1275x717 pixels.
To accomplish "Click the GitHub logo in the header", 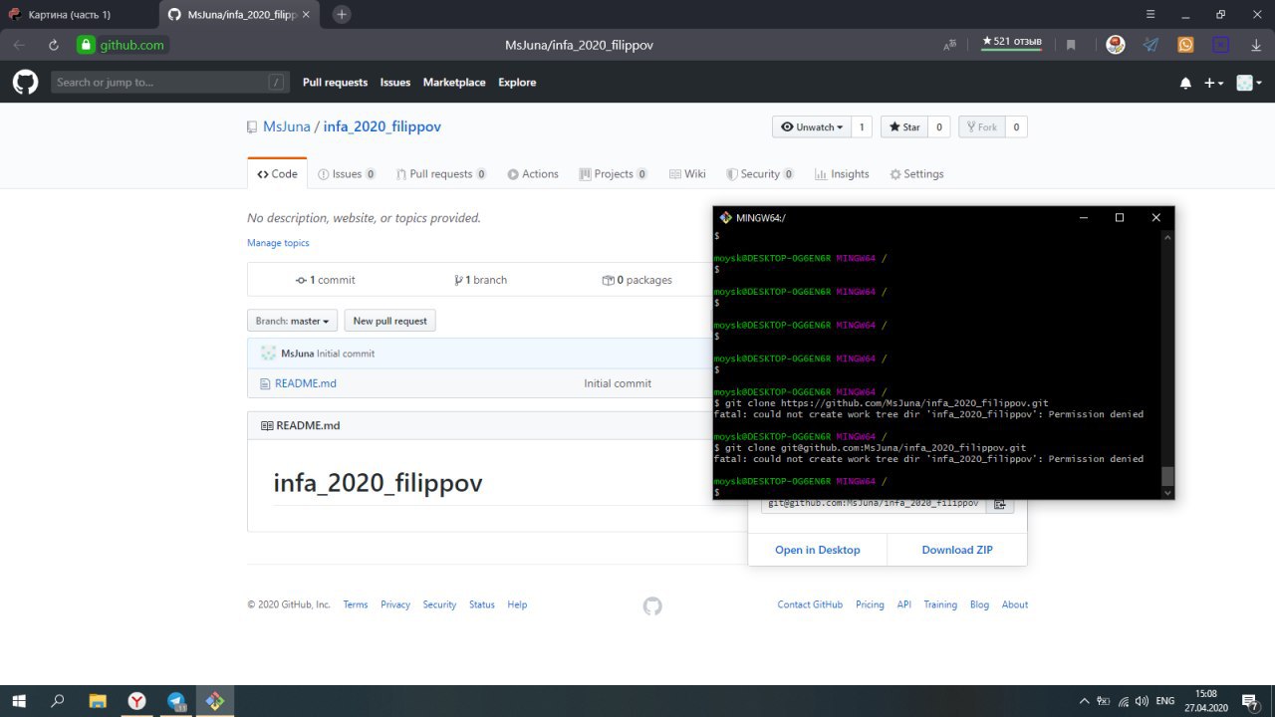I will tap(25, 83).
